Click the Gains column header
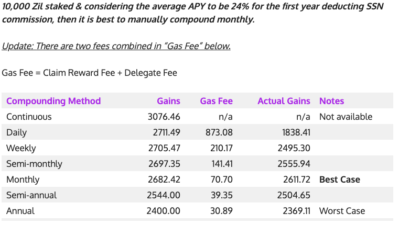This screenshot has width=399, height=225. [x=168, y=101]
